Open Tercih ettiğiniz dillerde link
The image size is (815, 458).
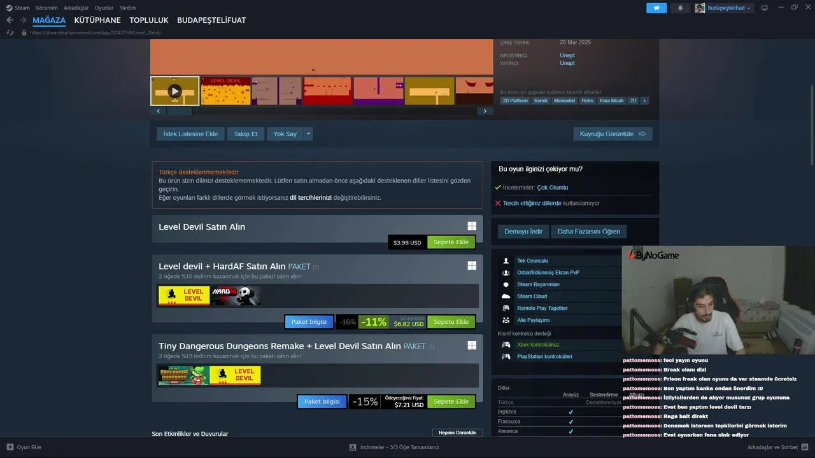532,204
